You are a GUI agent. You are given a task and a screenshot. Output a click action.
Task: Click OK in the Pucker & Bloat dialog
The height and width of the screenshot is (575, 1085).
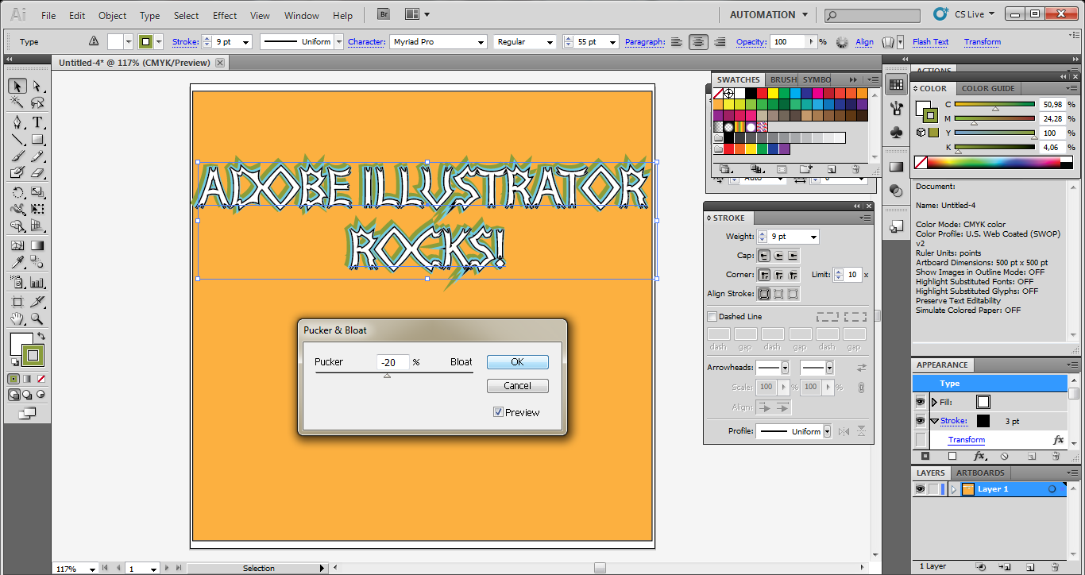pyautogui.click(x=517, y=361)
